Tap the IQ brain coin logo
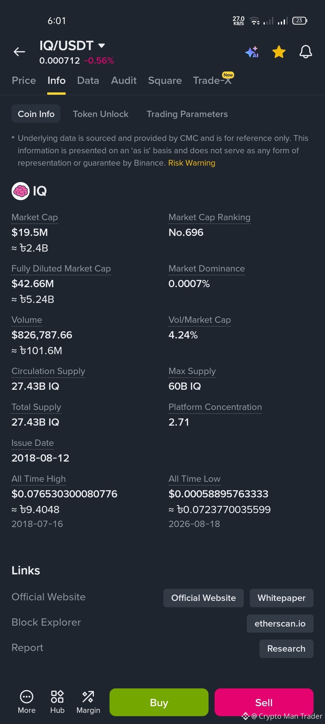The width and height of the screenshot is (325, 724). [x=20, y=191]
